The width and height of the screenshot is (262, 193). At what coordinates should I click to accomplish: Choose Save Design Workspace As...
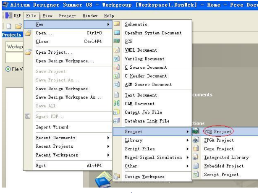68,97
